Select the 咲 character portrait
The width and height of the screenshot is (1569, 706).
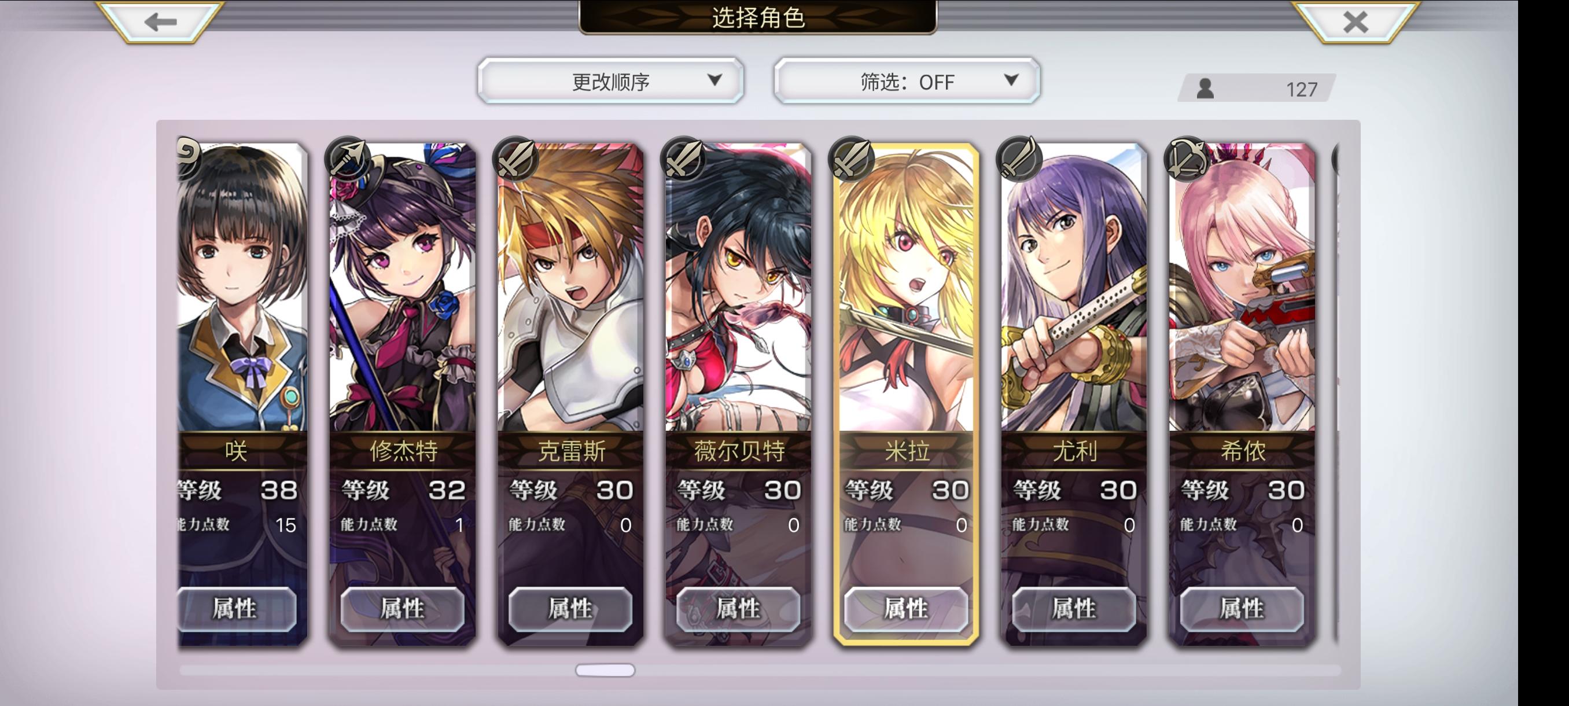242,288
